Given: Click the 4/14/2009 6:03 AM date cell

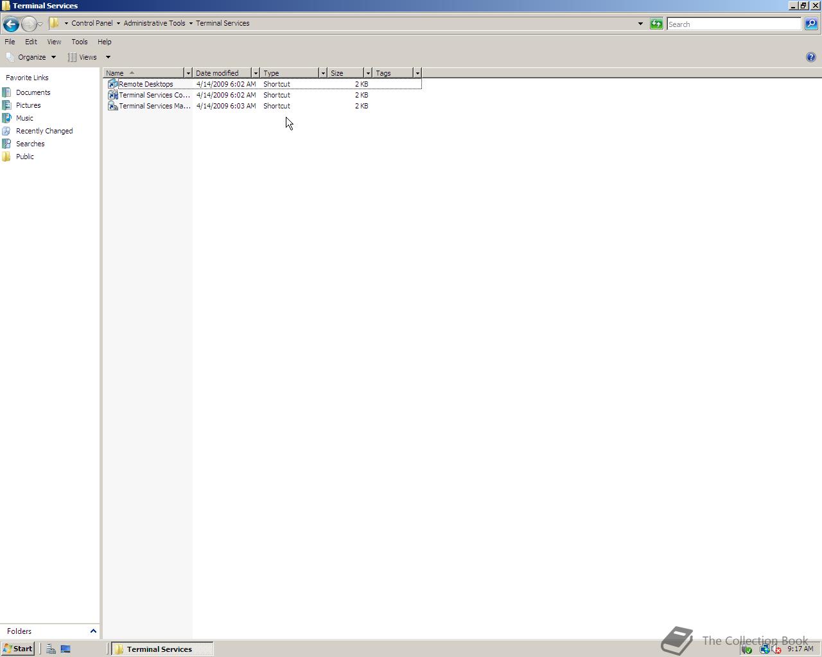Looking at the screenshot, I should pyautogui.click(x=226, y=106).
